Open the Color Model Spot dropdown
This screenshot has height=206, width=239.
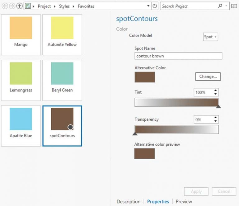tap(210, 37)
